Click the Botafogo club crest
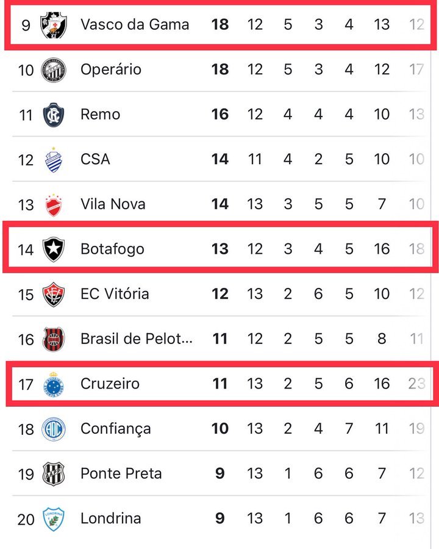This screenshot has width=439, height=549. pyautogui.click(x=54, y=249)
